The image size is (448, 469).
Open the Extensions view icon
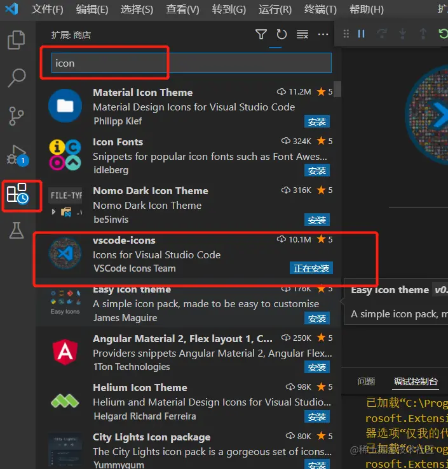tap(18, 194)
